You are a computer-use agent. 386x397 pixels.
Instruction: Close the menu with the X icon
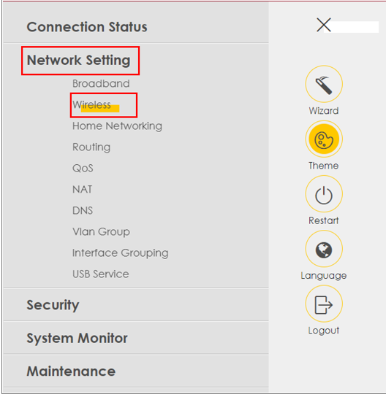[324, 25]
